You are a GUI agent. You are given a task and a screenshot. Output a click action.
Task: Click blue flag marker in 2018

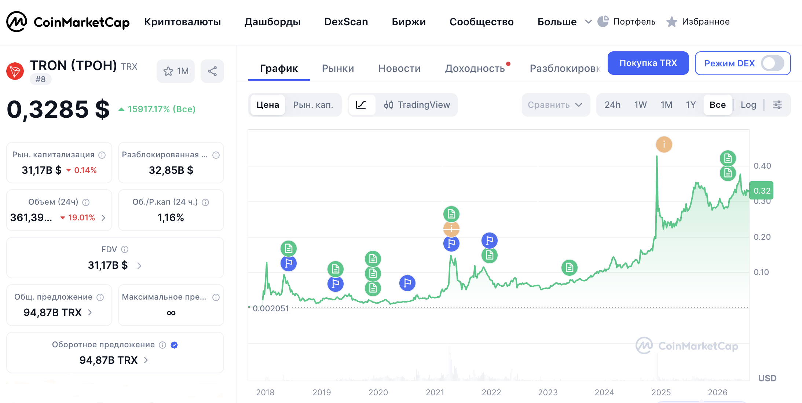pyautogui.click(x=289, y=263)
